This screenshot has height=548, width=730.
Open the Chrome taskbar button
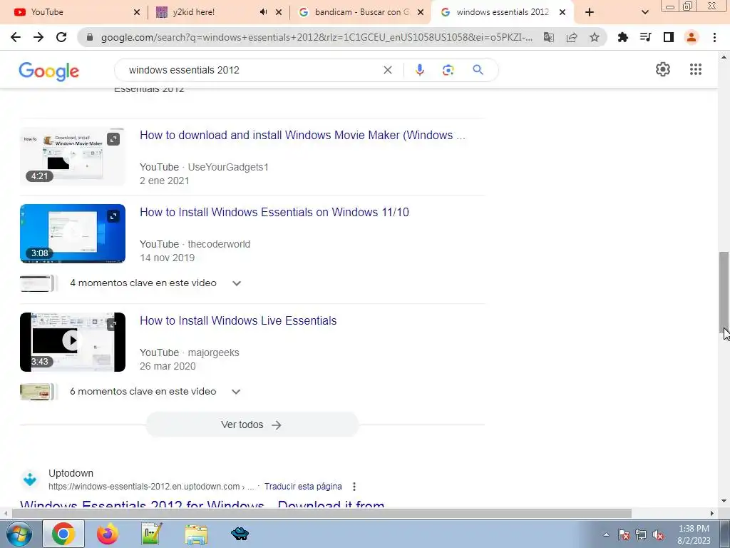click(63, 534)
